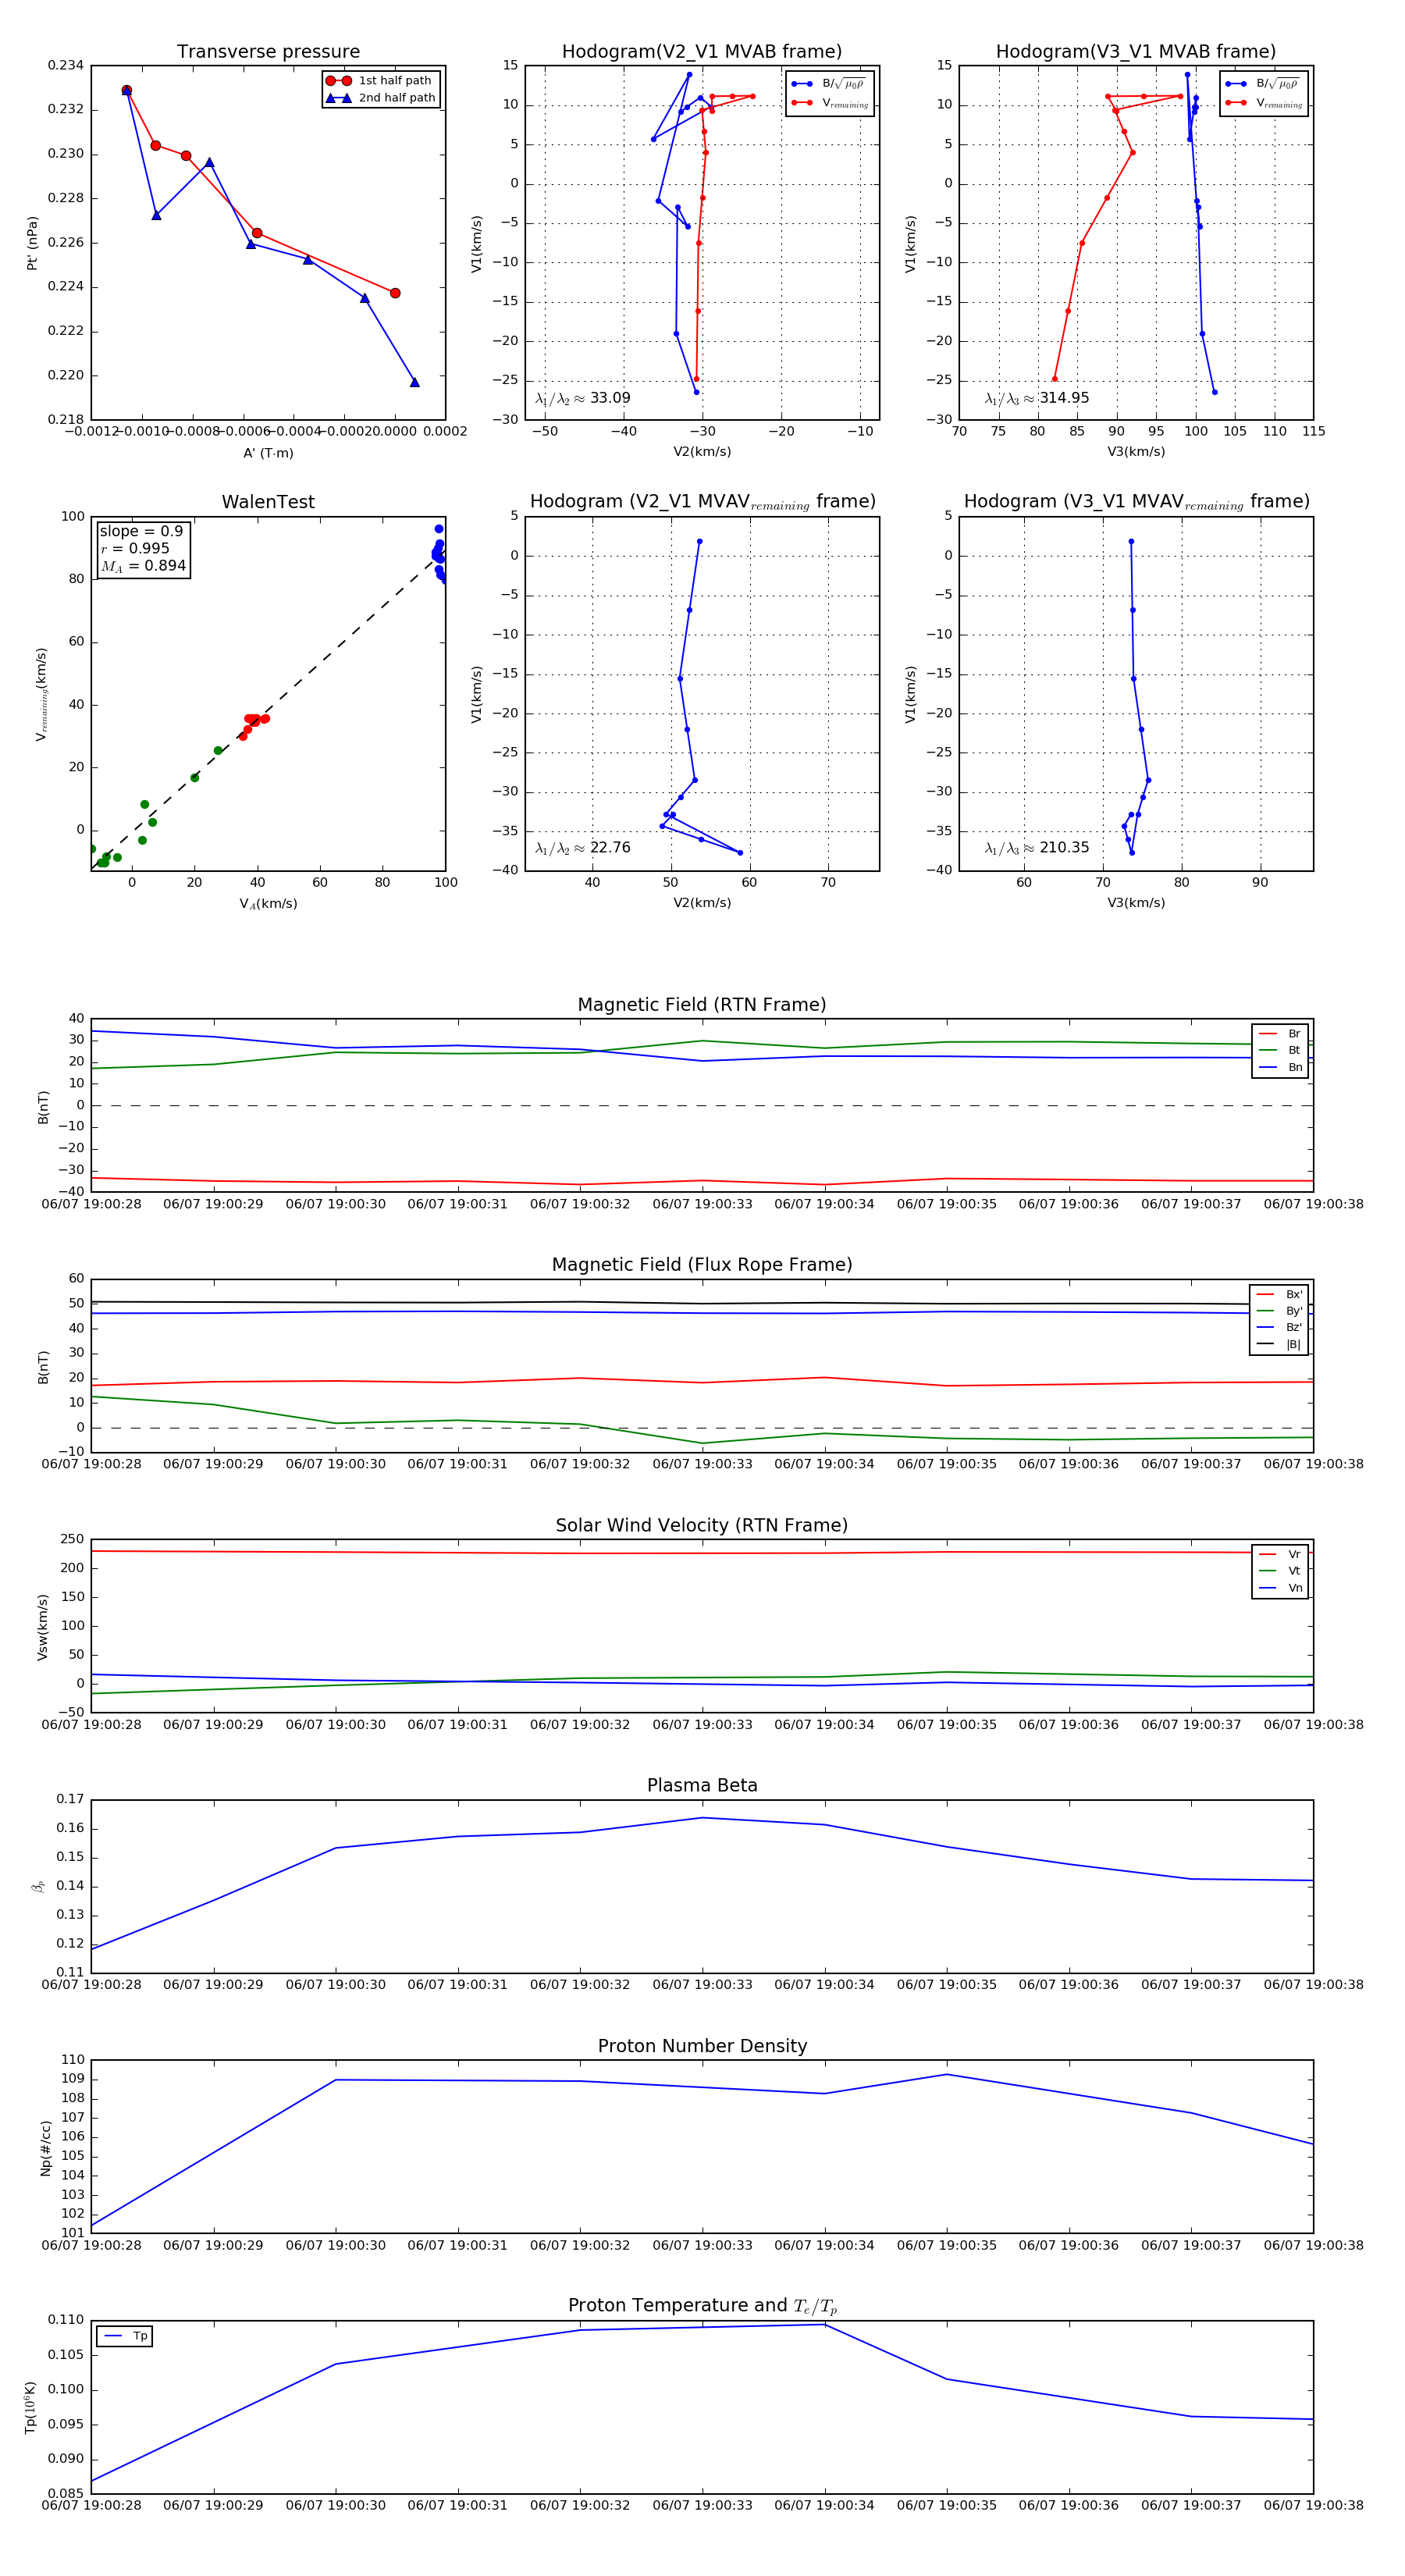Click the 'Hodogram (V2_V1 MVAV remaining frame)' title
1405x2576 pixels.
click(702, 502)
